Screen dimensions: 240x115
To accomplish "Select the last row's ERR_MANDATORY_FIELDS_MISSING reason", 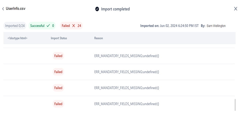I will [126, 104].
